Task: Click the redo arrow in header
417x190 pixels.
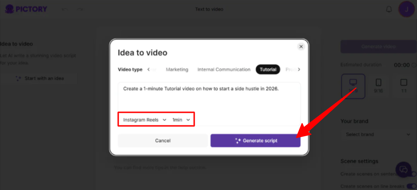Action: coord(80,9)
